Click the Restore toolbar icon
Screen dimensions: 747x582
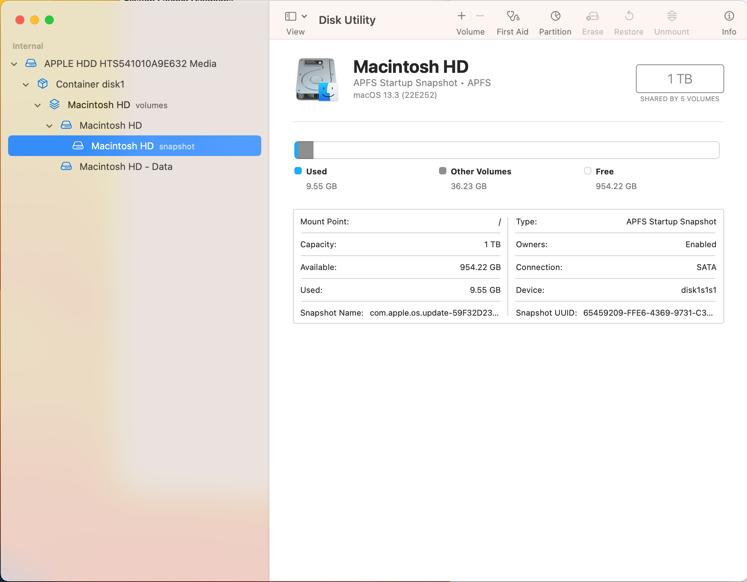[629, 16]
